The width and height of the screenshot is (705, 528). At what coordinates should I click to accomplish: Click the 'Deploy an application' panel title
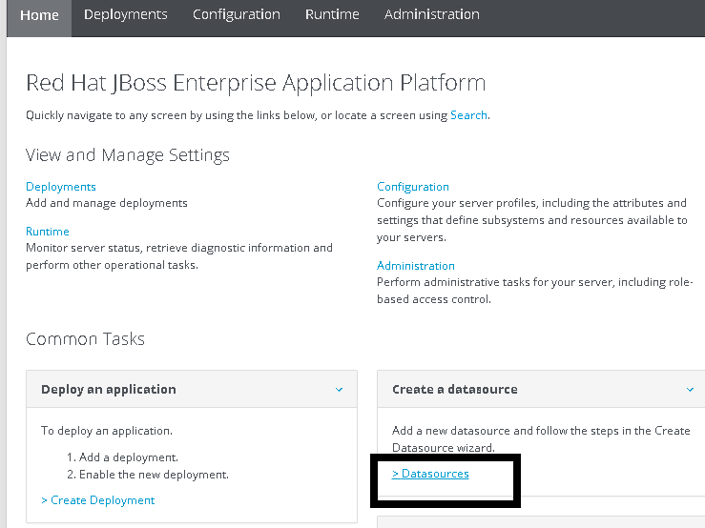[x=108, y=390]
